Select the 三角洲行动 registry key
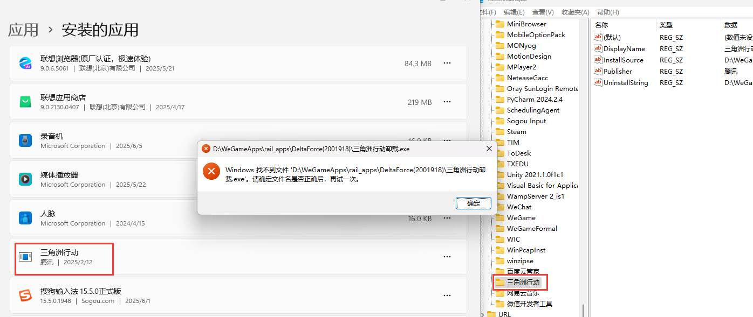The width and height of the screenshot is (753, 317). (523, 282)
